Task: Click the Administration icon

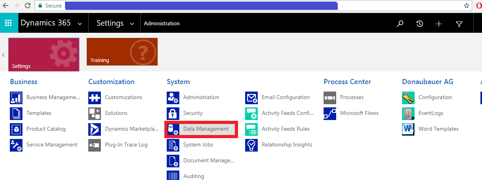Action: click(173, 97)
